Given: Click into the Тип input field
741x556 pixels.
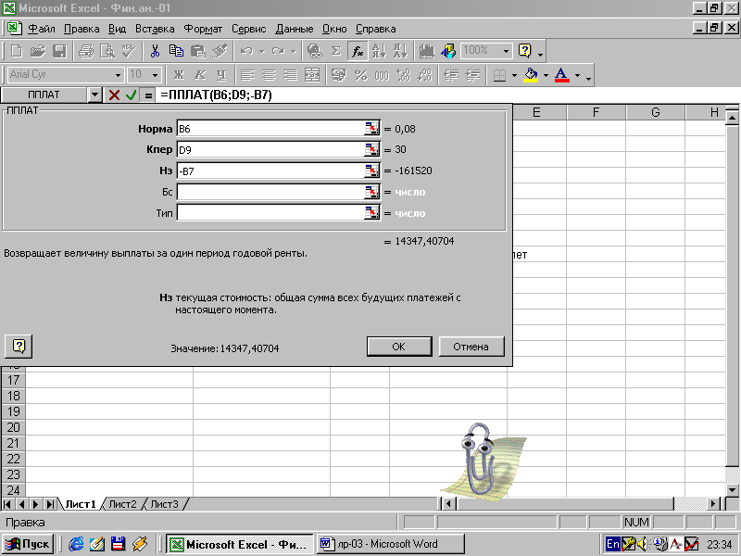Looking at the screenshot, I should coord(270,213).
